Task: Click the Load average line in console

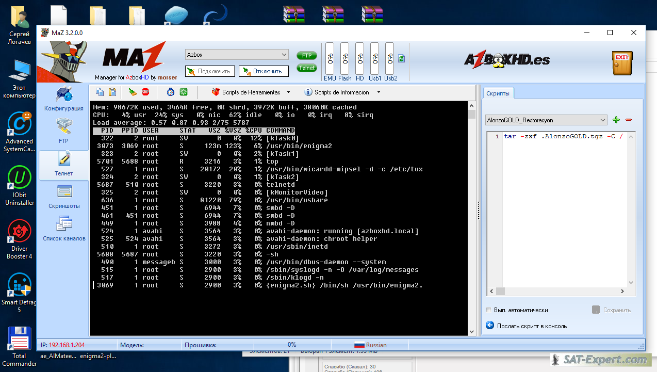Action: [x=171, y=123]
